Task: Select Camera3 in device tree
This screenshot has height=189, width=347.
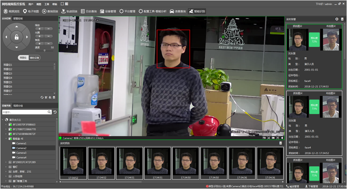Action: coord(21,153)
